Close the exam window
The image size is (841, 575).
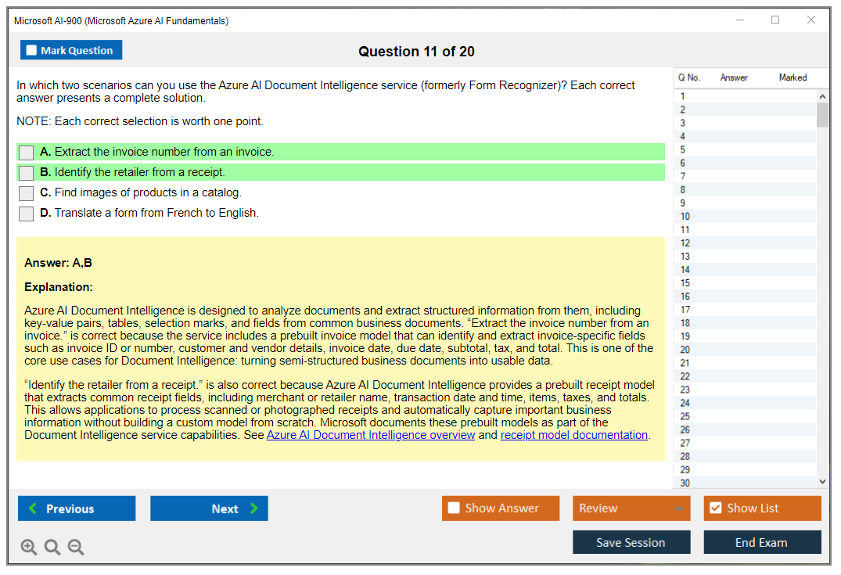click(x=811, y=20)
